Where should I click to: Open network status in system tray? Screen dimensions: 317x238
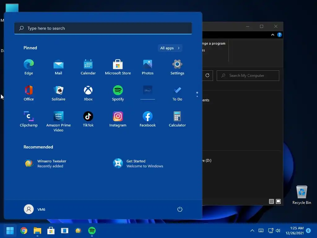tap(271, 231)
